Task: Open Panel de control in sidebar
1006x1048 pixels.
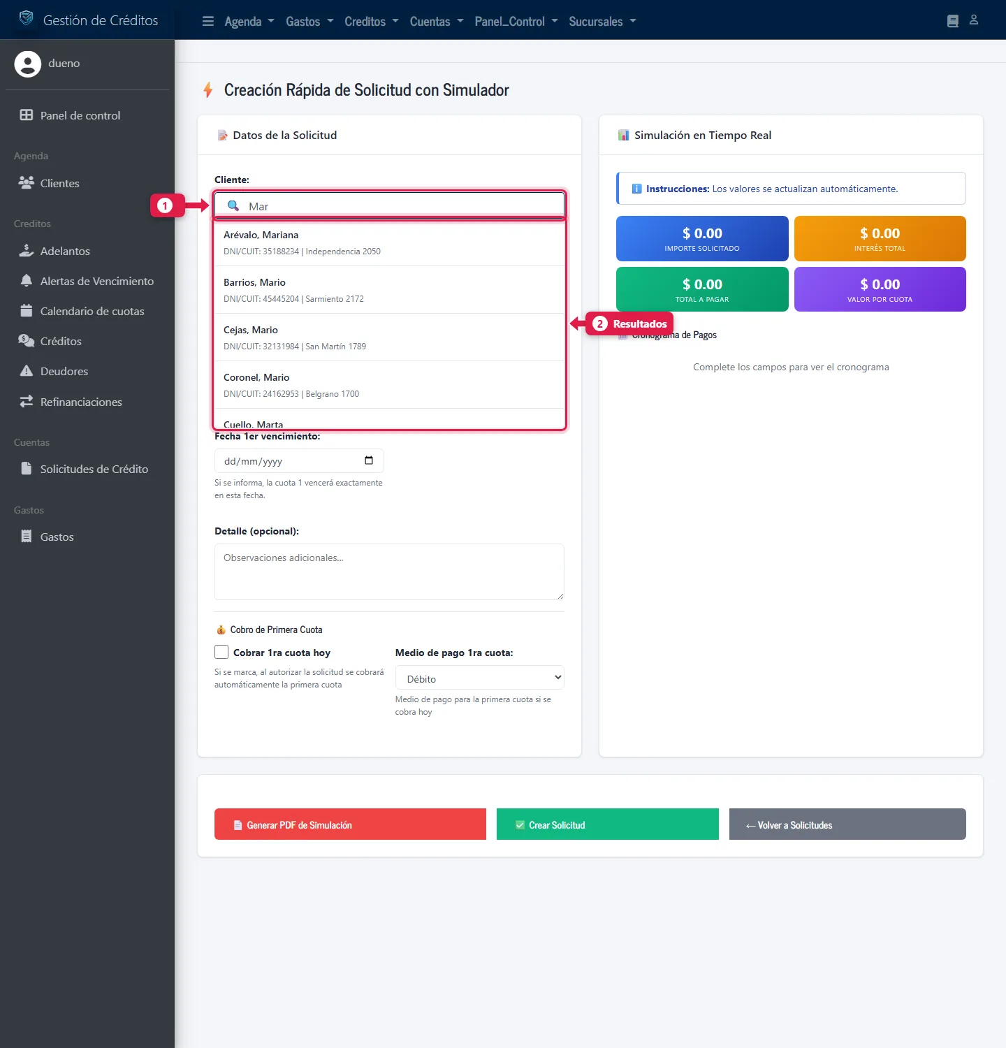Action: (x=87, y=115)
